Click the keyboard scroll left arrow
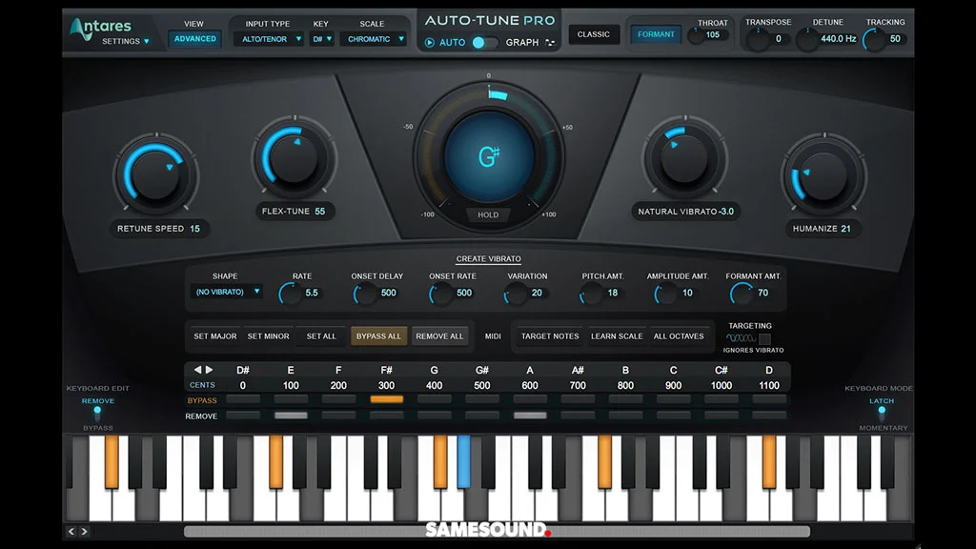The image size is (976, 549). tap(71, 531)
